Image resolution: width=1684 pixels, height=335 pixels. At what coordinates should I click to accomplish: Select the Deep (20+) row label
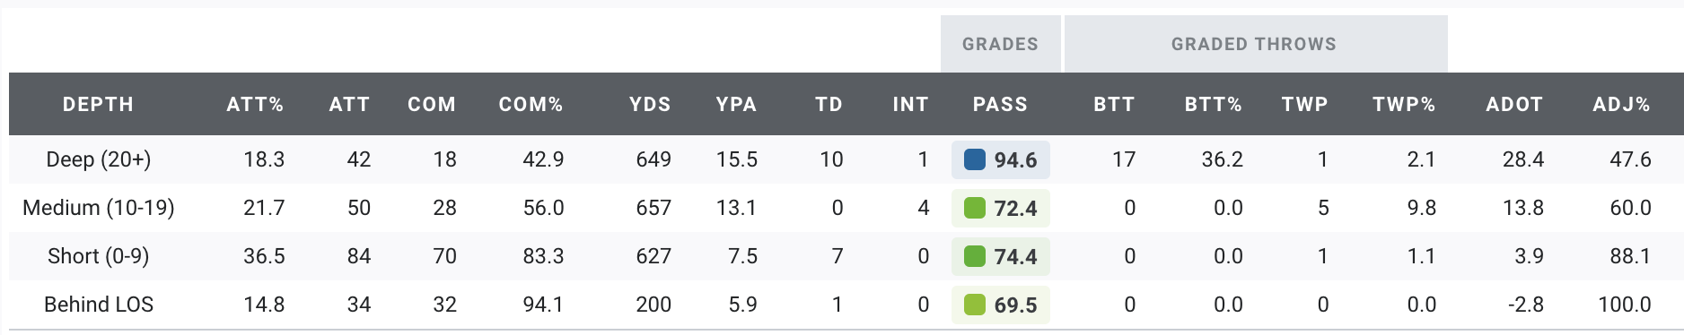99,159
